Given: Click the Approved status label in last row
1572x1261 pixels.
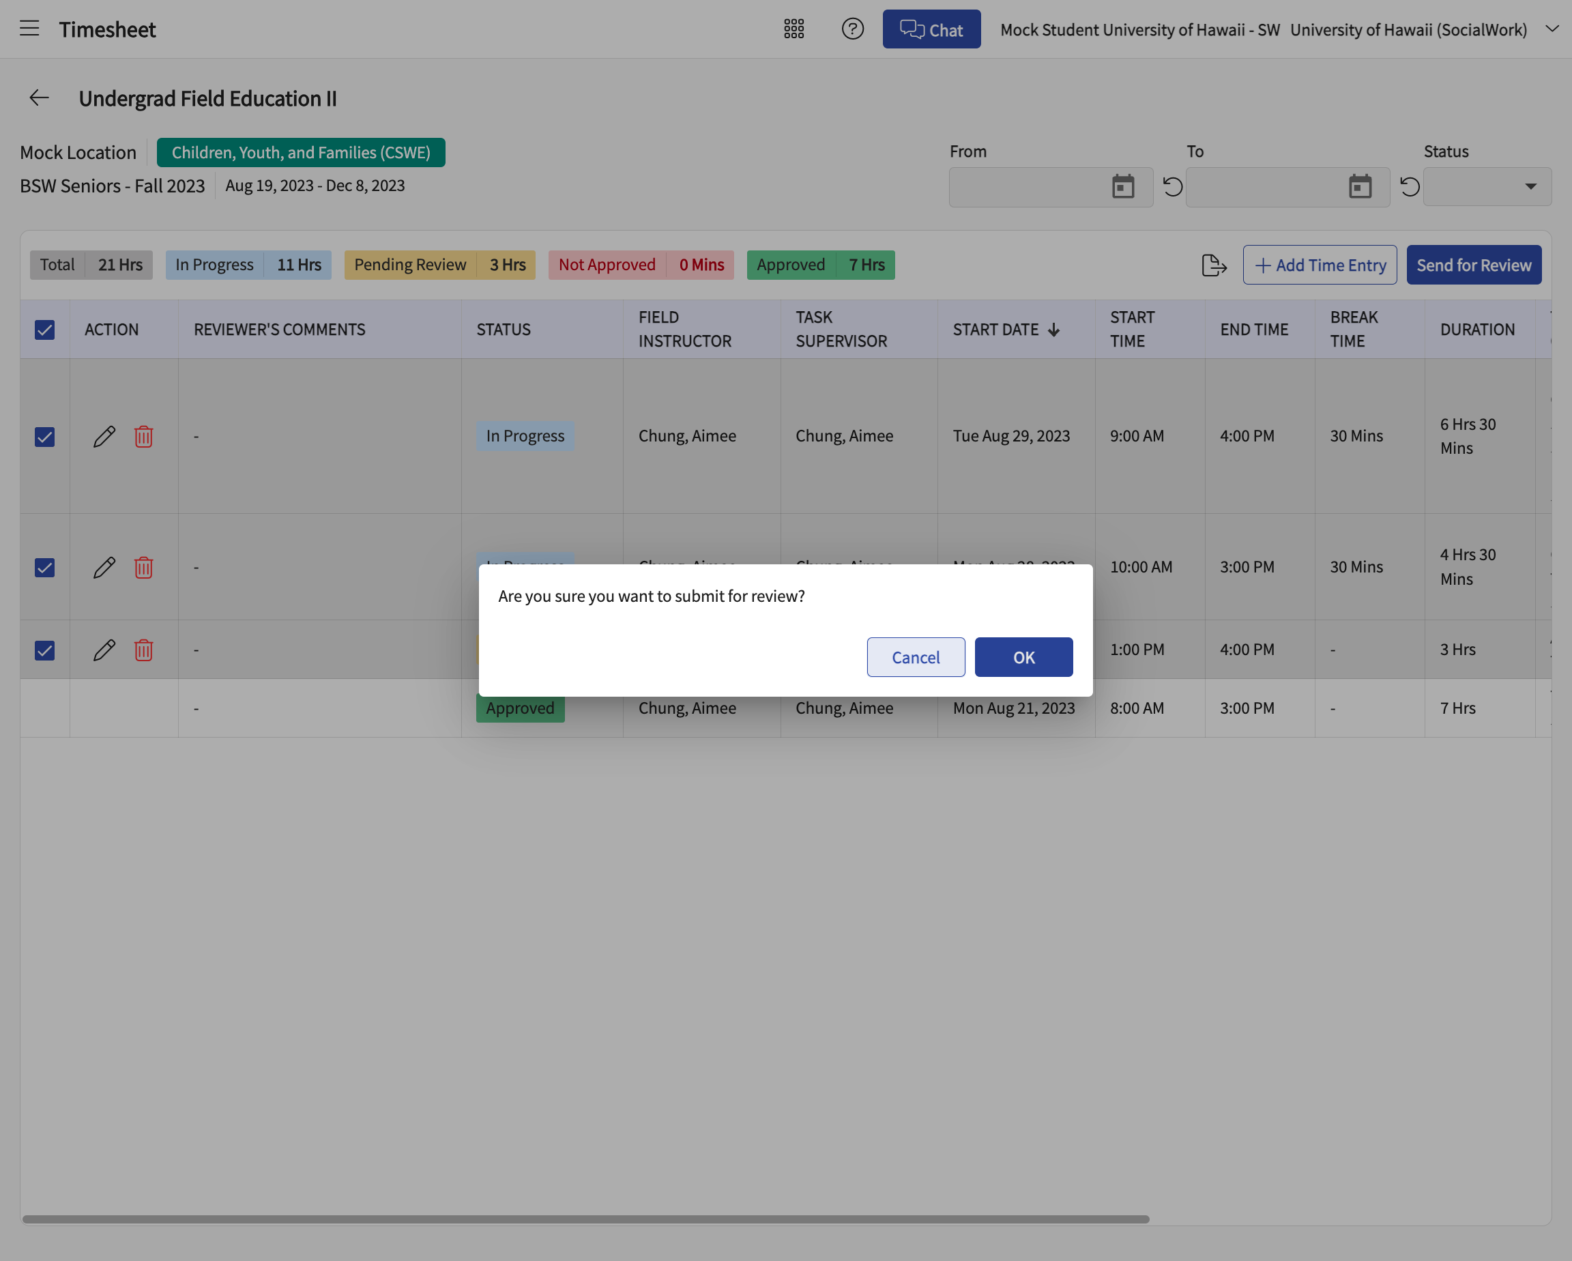Looking at the screenshot, I should [x=520, y=708].
